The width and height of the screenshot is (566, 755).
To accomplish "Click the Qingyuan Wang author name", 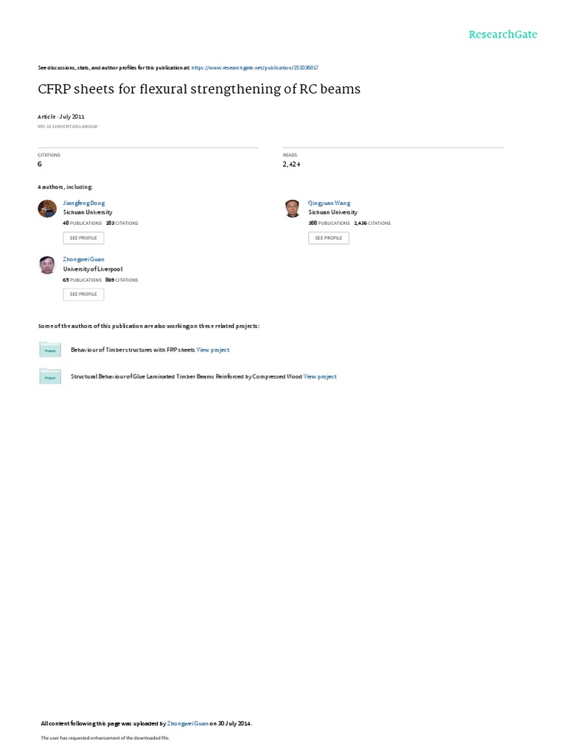I will point(329,203).
